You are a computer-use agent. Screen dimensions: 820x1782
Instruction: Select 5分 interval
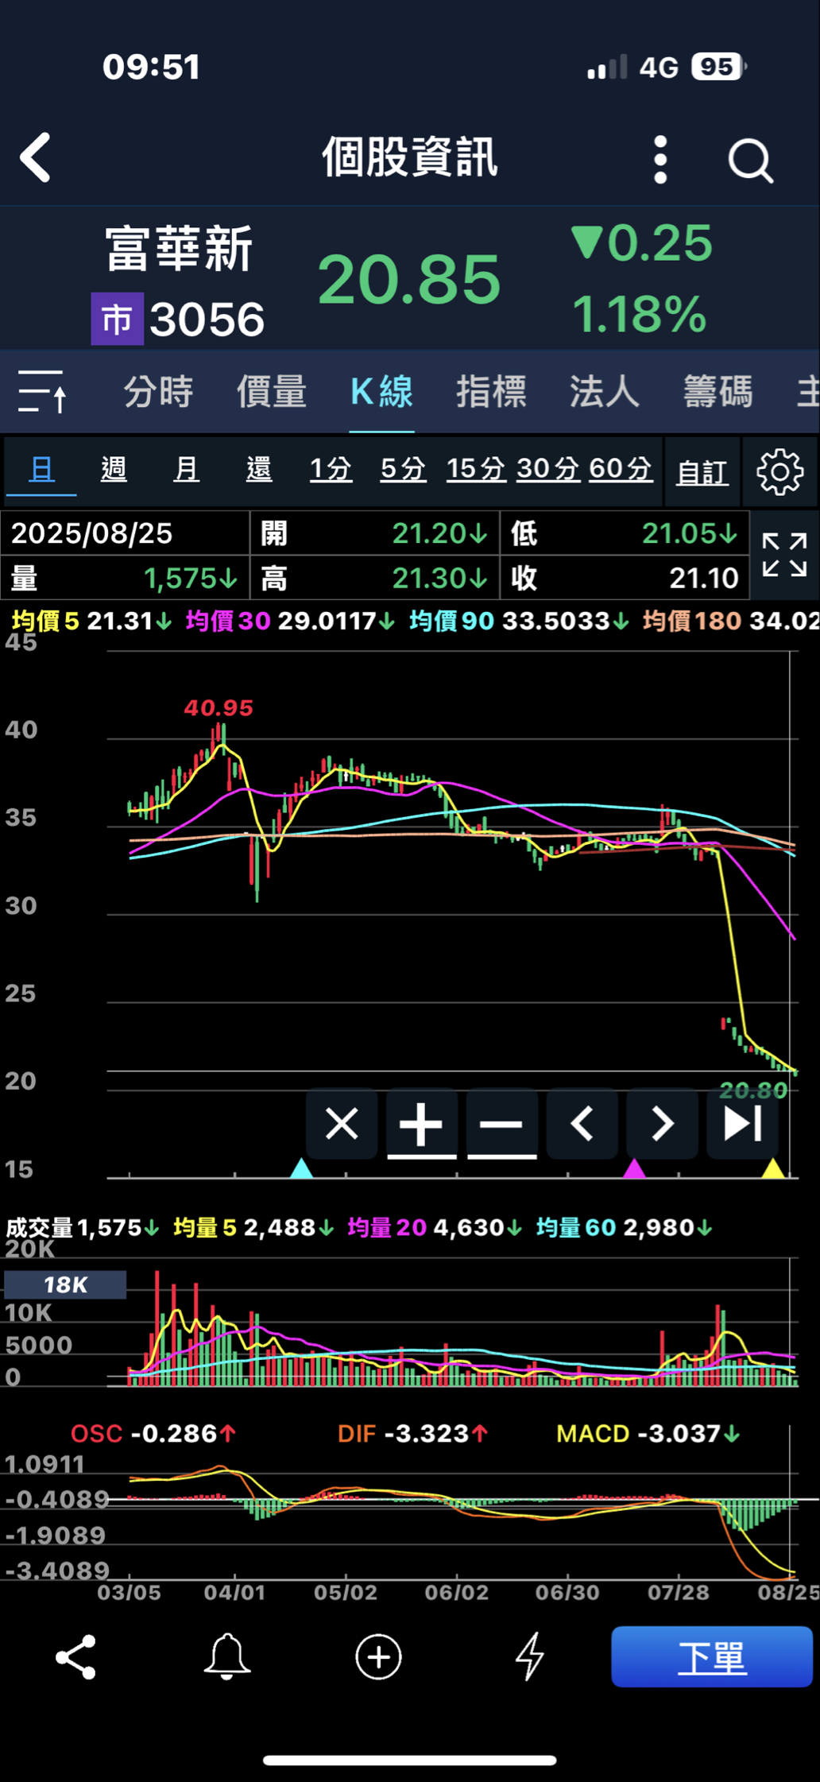pyautogui.click(x=403, y=469)
